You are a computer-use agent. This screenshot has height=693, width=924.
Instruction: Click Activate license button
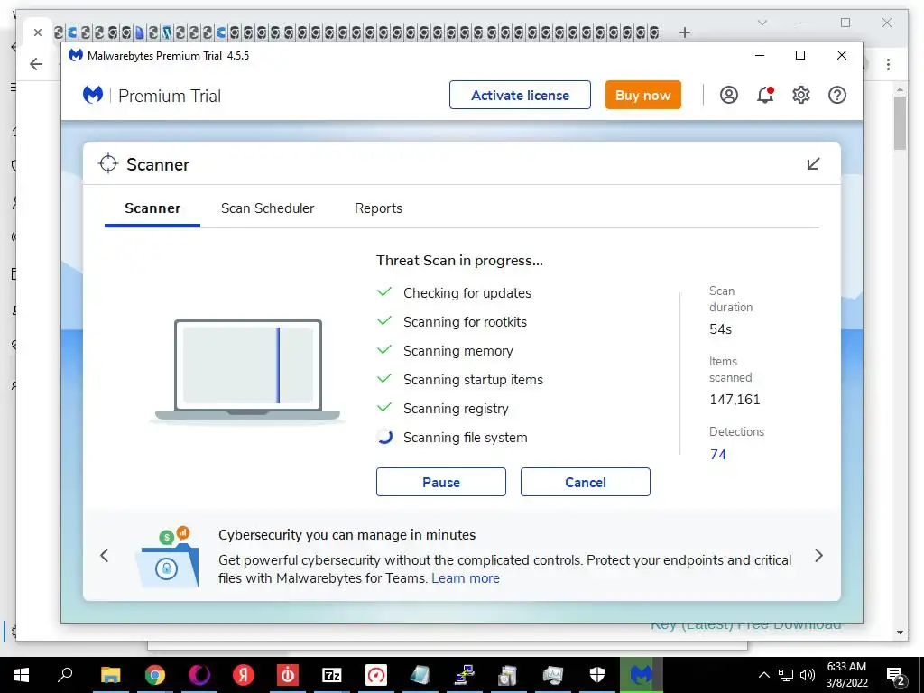pyautogui.click(x=520, y=95)
